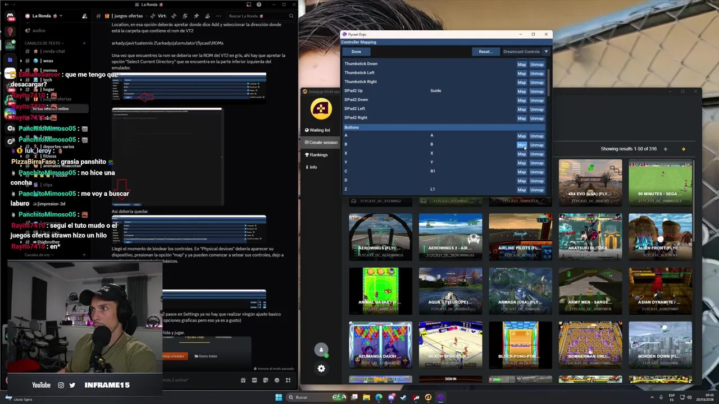Open the ronda-chat channel in Discord
Image resolution: width=719 pixels, height=404 pixels.
(x=54, y=51)
